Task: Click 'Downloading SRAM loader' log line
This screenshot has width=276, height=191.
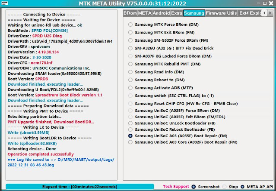Action: 54,74
